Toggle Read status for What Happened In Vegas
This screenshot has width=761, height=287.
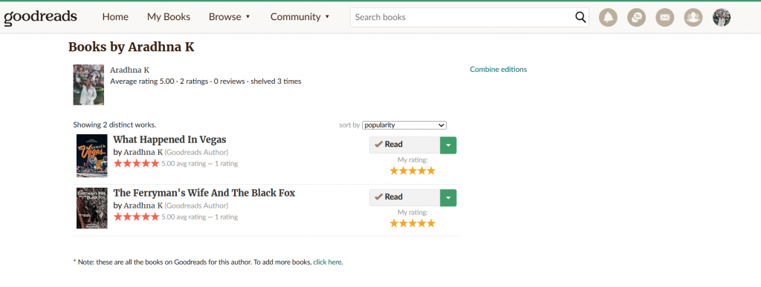(x=405, y=145)
